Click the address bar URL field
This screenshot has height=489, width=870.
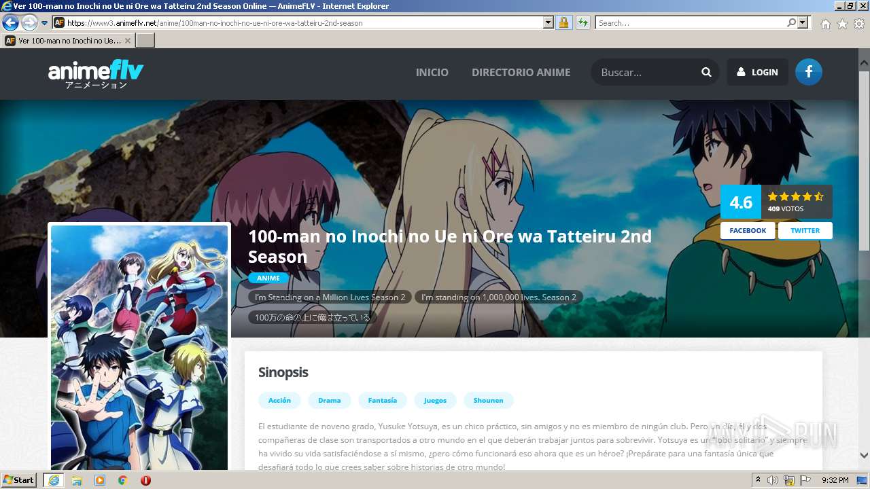(x=303, y=23)
